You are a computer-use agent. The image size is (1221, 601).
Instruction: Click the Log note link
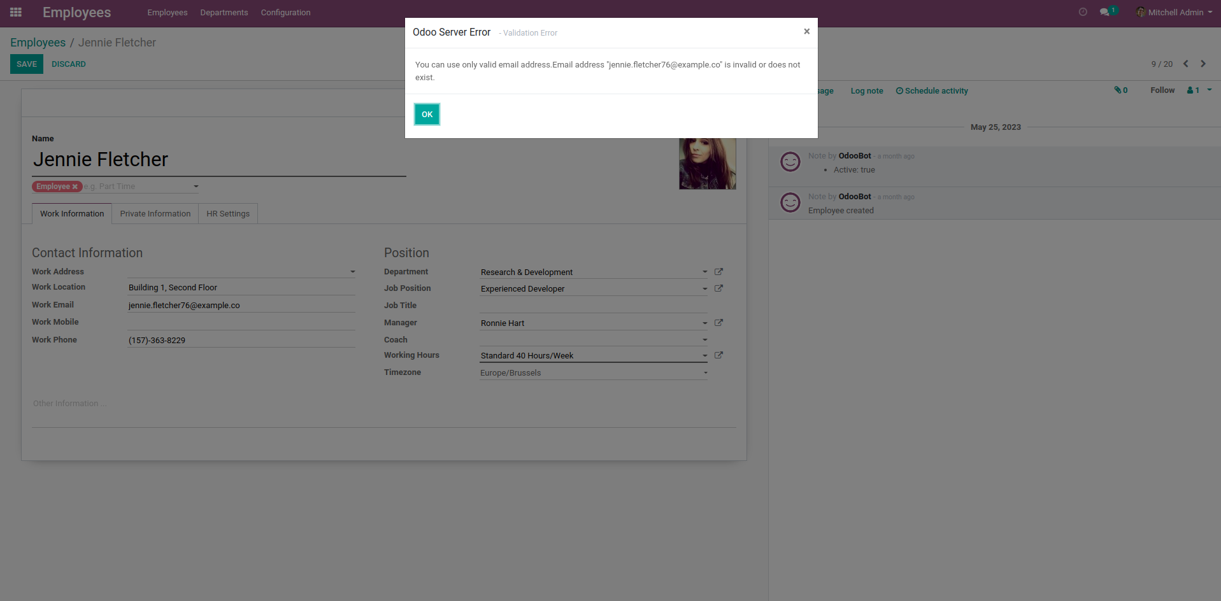pyautogui.click(x=867, y=91)
